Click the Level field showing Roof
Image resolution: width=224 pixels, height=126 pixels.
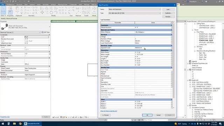(x=37, y=37)
